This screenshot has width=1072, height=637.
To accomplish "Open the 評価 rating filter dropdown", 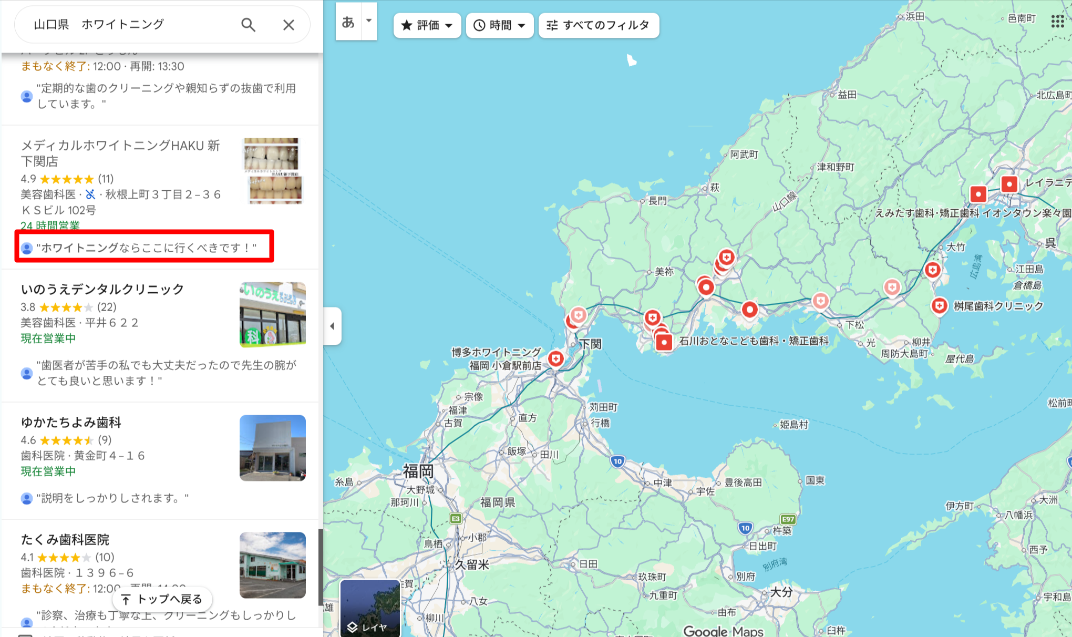I will 427,25.
